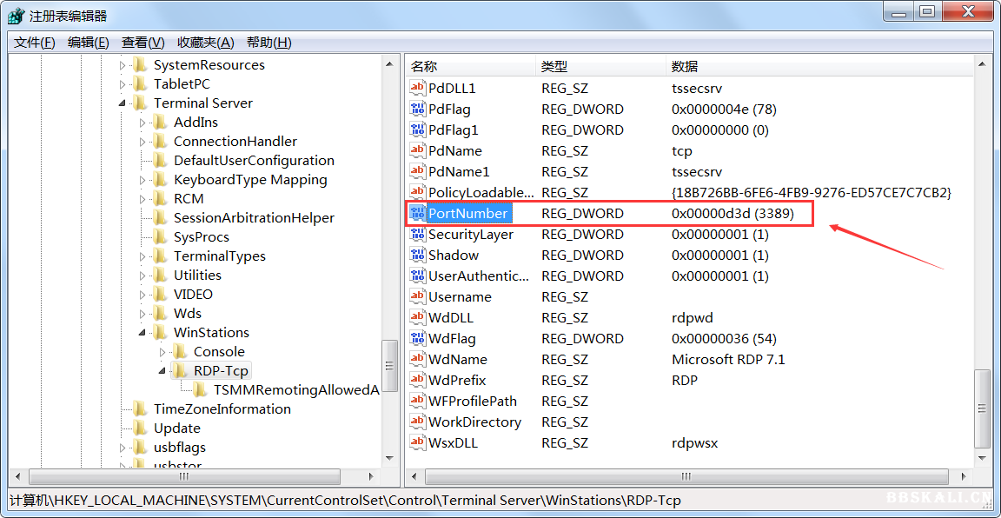1001x518 pixels.
Task: Expand the Console subkey arrow
Action: (x=163, y=352)
